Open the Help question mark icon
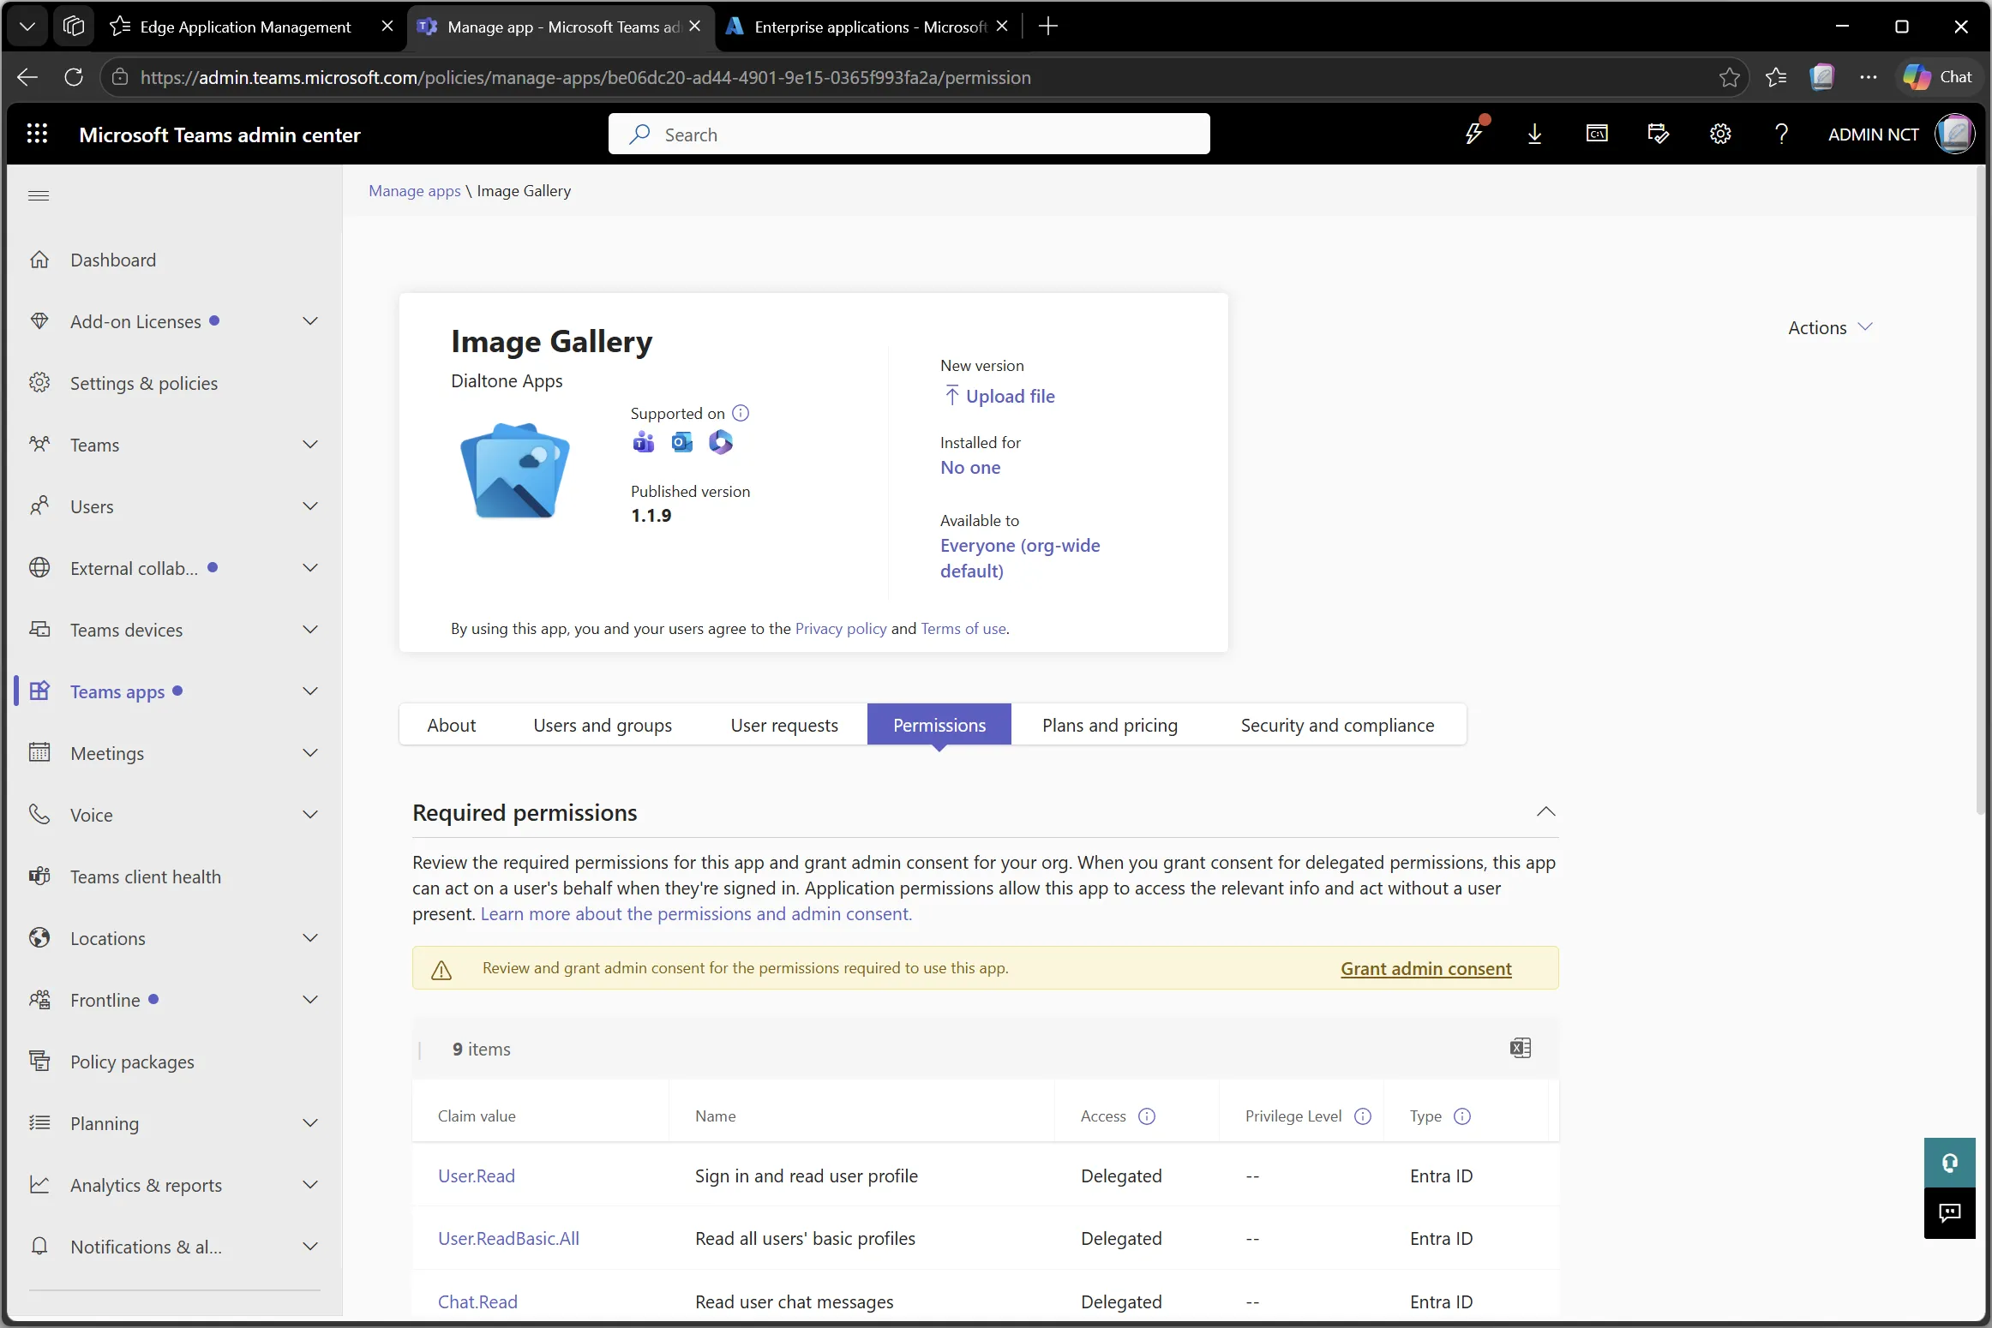The height and width of the screenshot is (1328, 1992). tap(1782, 134)
